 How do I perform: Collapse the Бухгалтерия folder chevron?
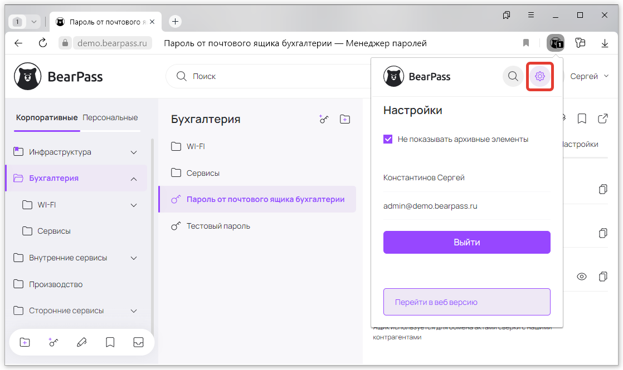[134, 179]
